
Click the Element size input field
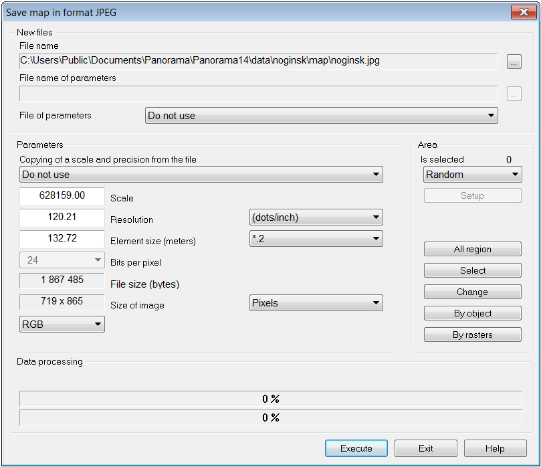62,239
